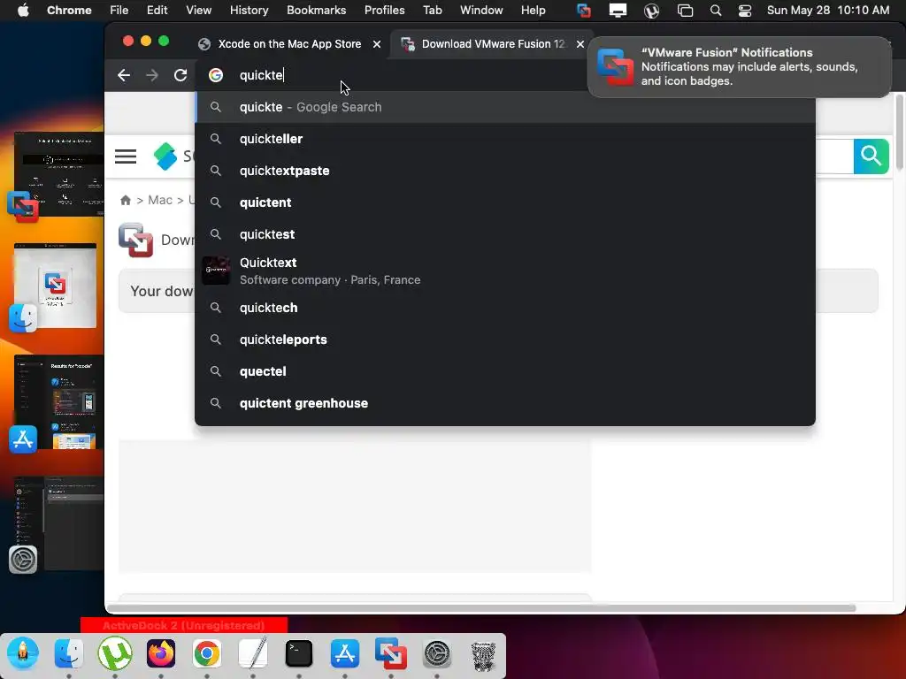906x679 pixels.
Task: Click the Chrome forward arrow button
Action: coord(152,75)
